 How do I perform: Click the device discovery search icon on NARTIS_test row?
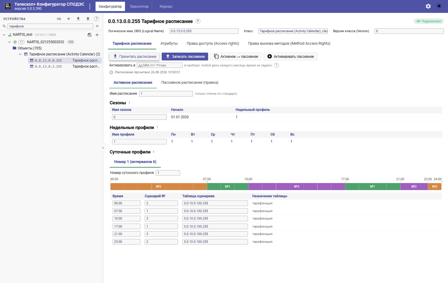coord(90,35)
